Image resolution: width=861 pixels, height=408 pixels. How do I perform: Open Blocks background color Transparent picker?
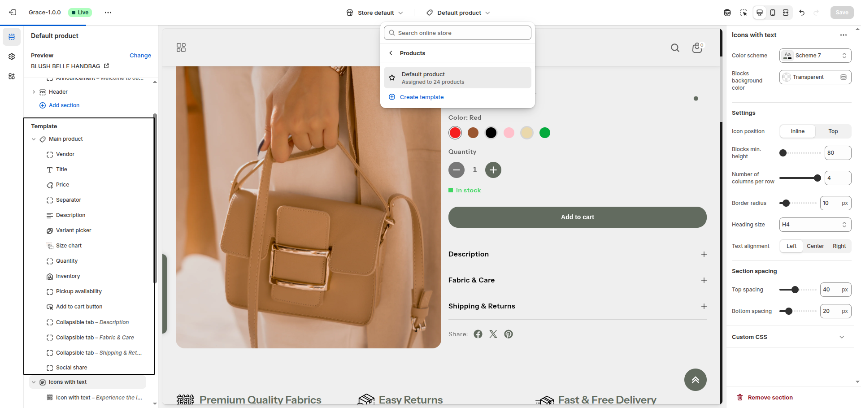click(x=815, y=77)
